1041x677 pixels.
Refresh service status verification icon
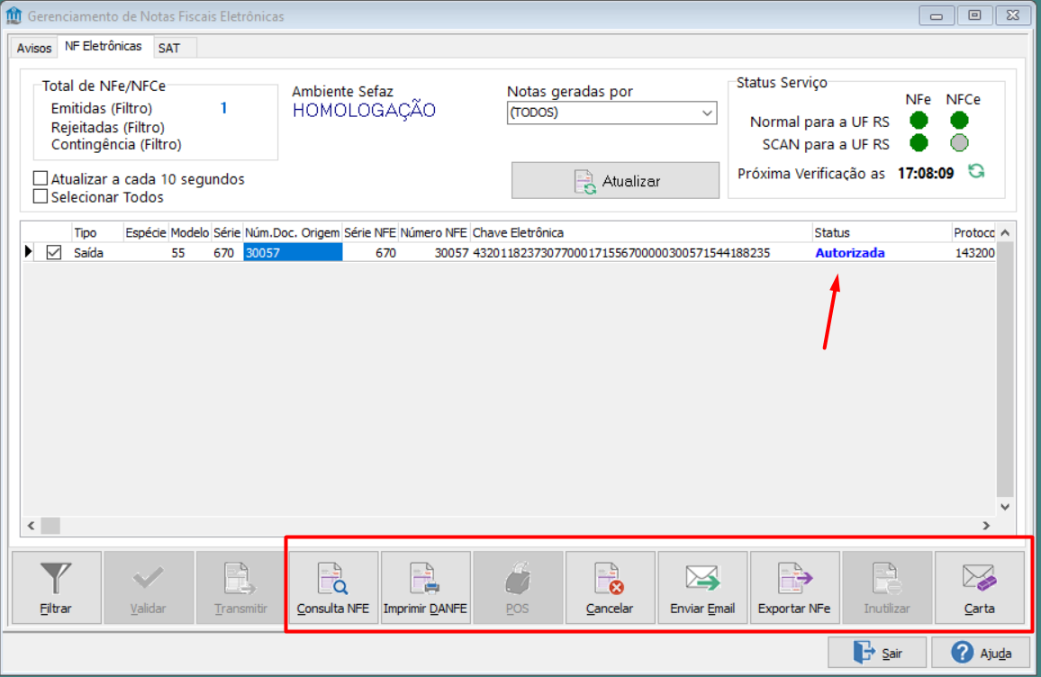(976, 172)
